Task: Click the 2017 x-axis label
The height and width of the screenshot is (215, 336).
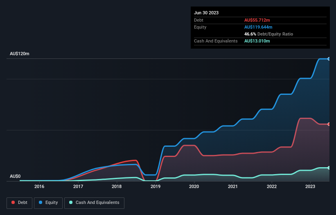Action: click(x=78, y=186)
